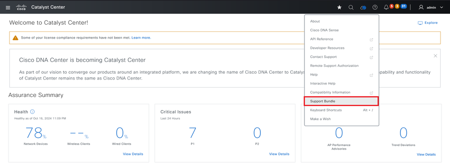The width and height of the screenshot is (450, 163).
Task: Click the blue notification badge showing 31
Action: click(x=404, y=6)
